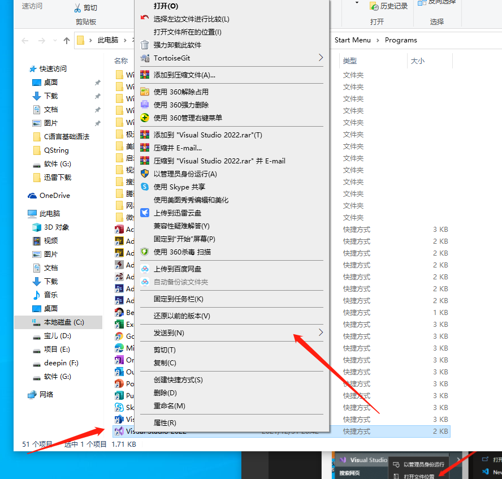Click the Skype share icon
This screenshot has width=502, height=479.
coord(145,187)
